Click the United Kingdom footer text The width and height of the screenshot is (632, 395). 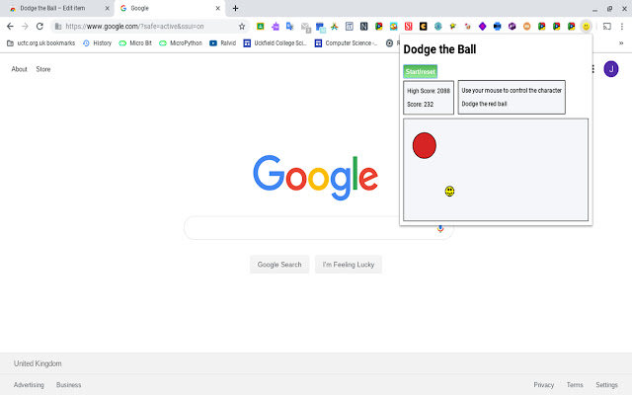tap(38, 363)
